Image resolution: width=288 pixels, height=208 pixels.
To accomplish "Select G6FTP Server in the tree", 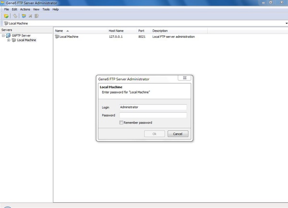I will 21,35.
